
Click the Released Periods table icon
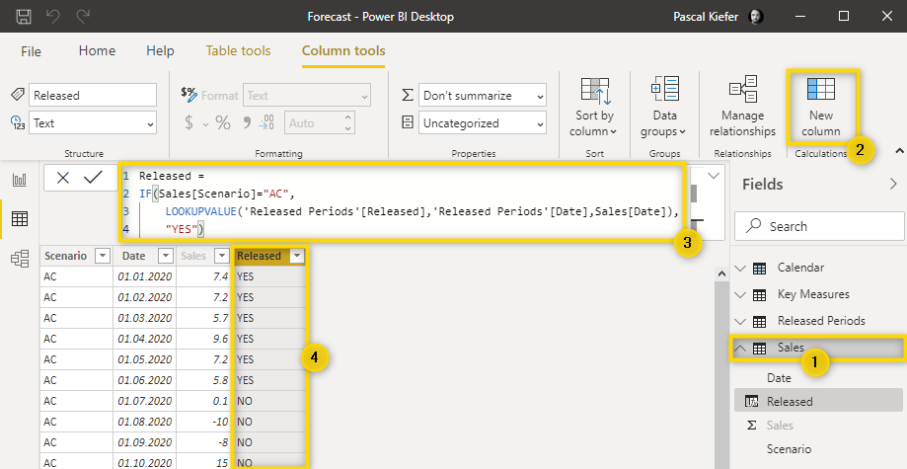point(760,321)
